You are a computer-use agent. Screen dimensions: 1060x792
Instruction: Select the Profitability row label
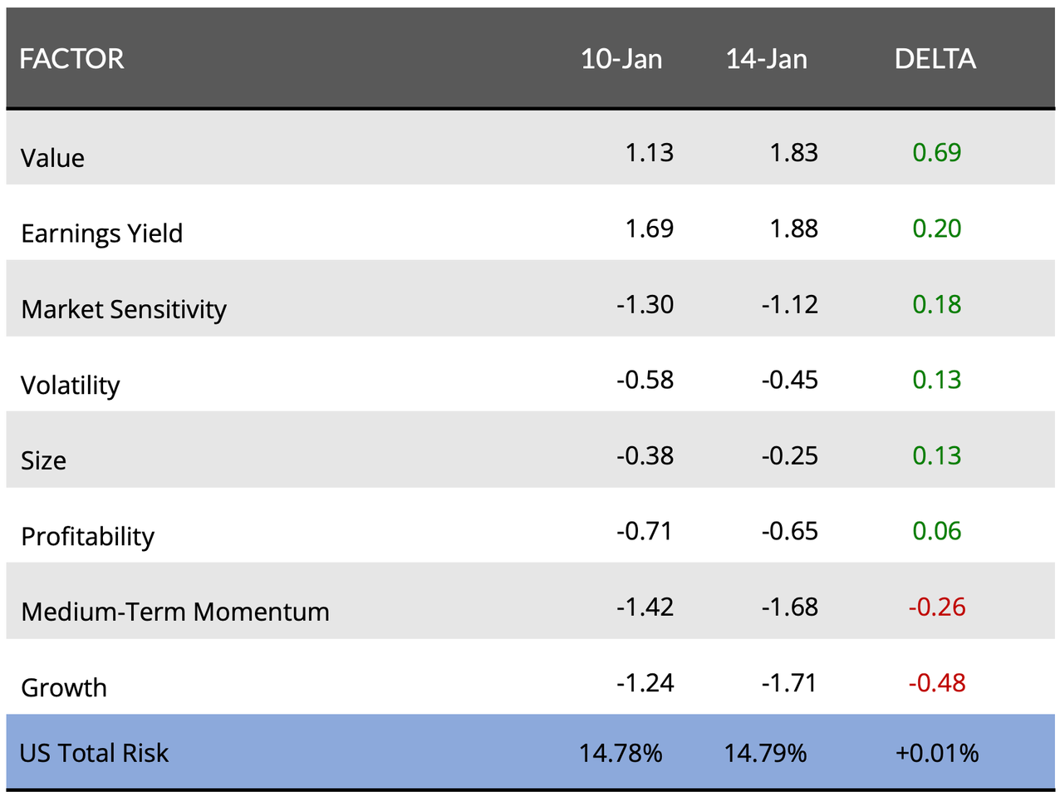(x=87, y=536)
